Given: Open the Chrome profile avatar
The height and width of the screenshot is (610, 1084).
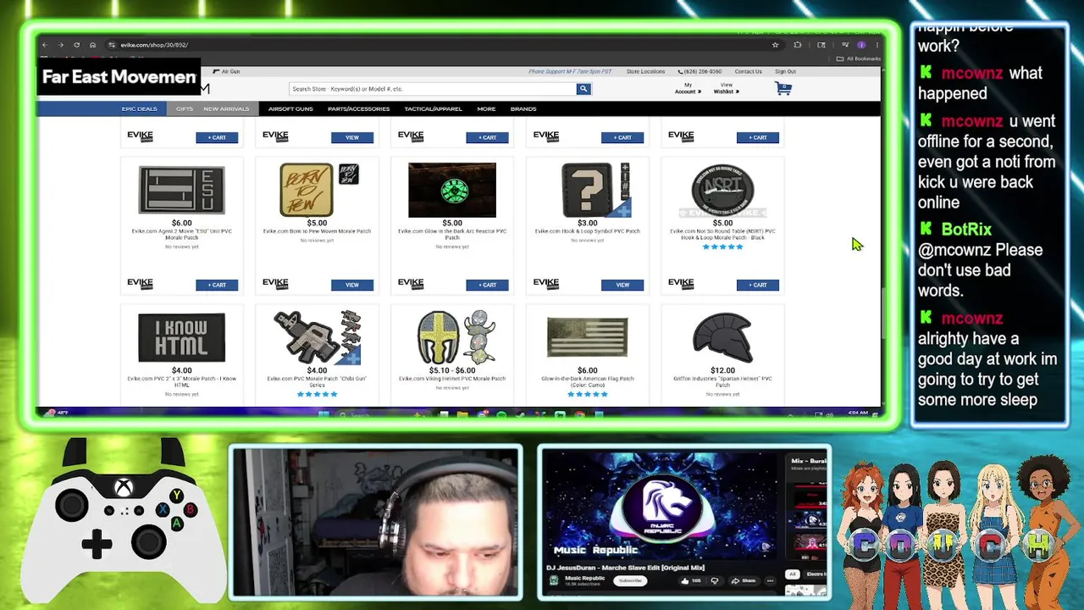Looking at the screenshot, I should [861, 45].
